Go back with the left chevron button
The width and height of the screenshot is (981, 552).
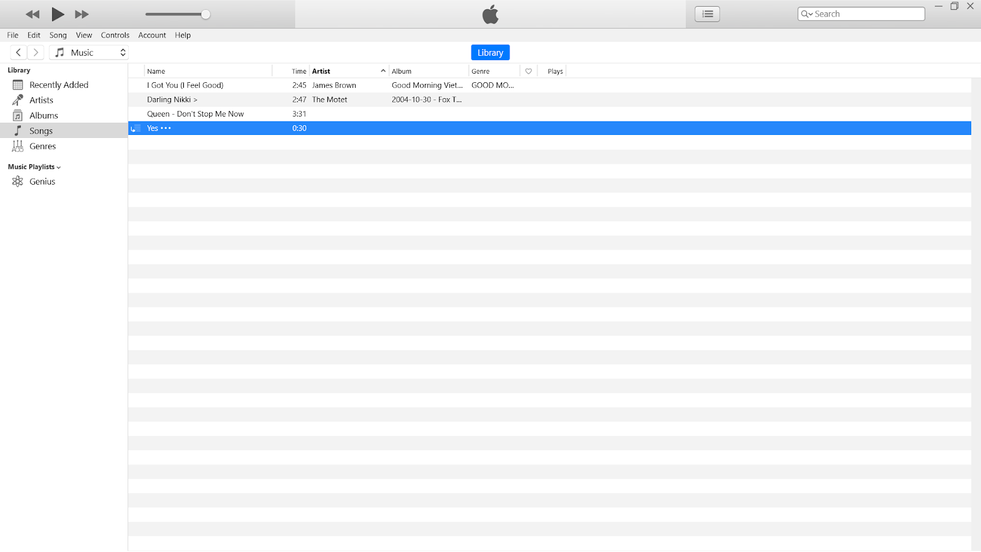pos(18,53)
